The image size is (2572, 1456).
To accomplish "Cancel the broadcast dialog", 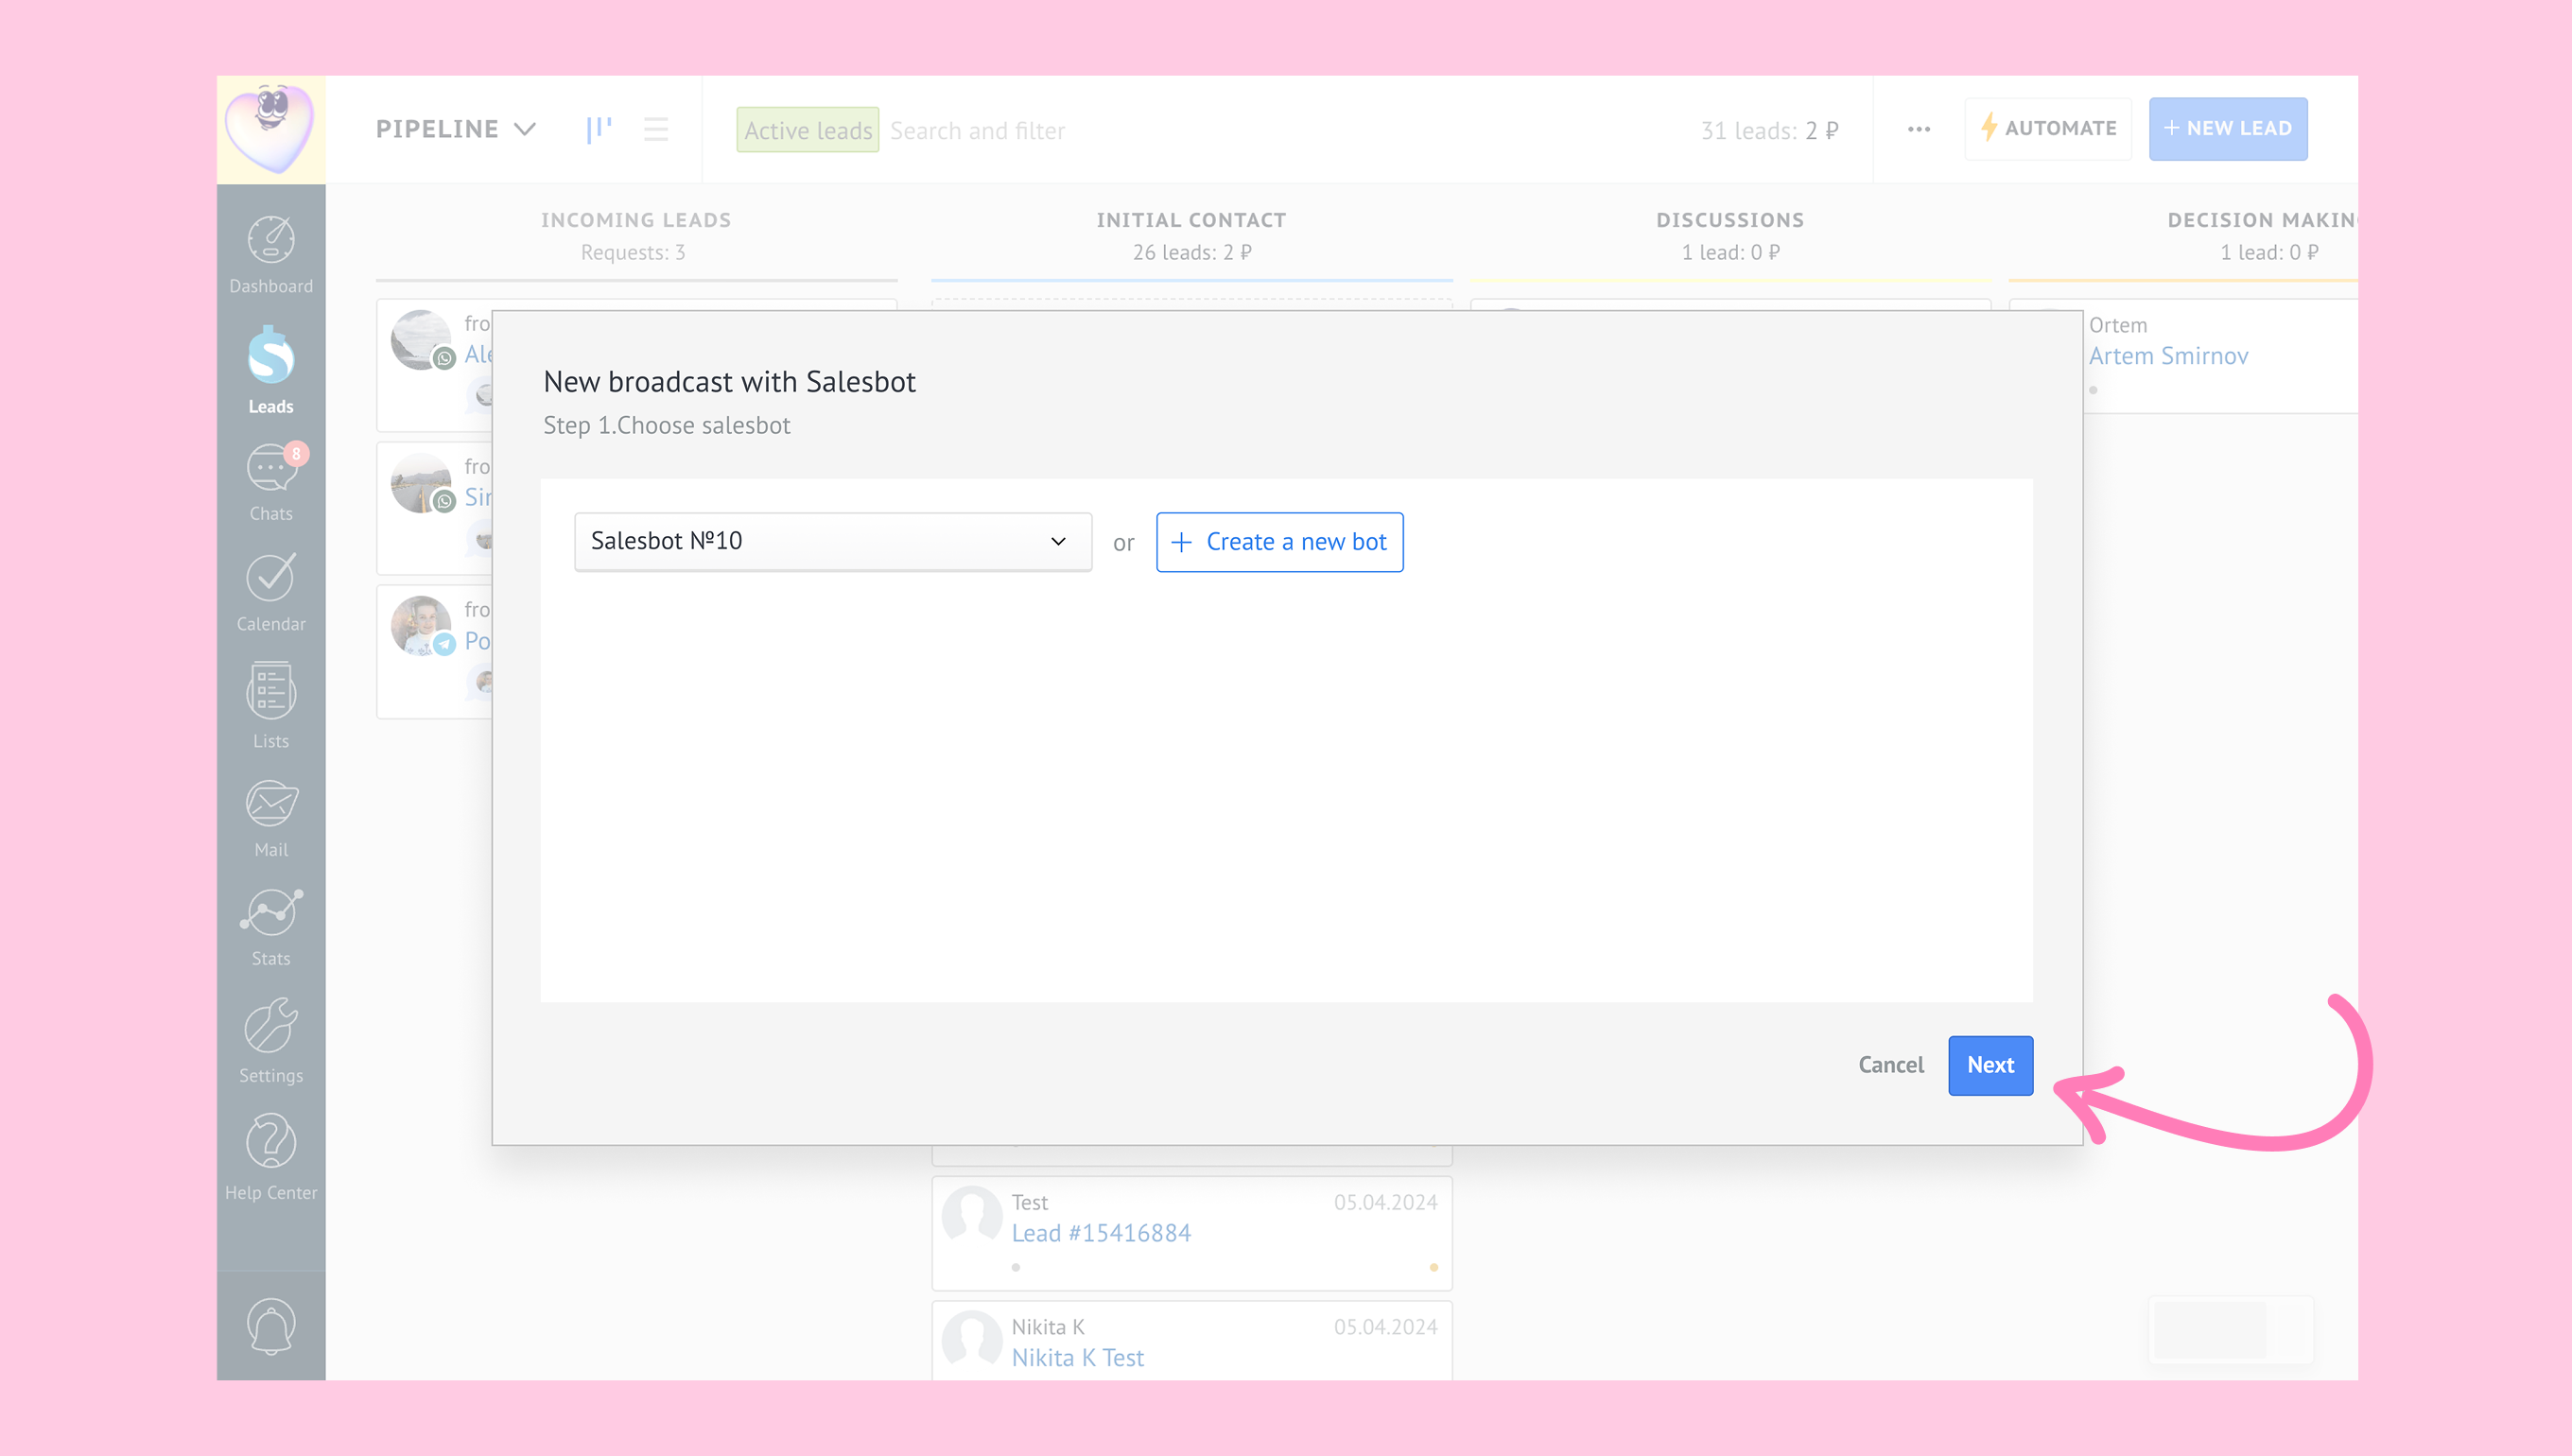I will click(x=1890, y=1065).
